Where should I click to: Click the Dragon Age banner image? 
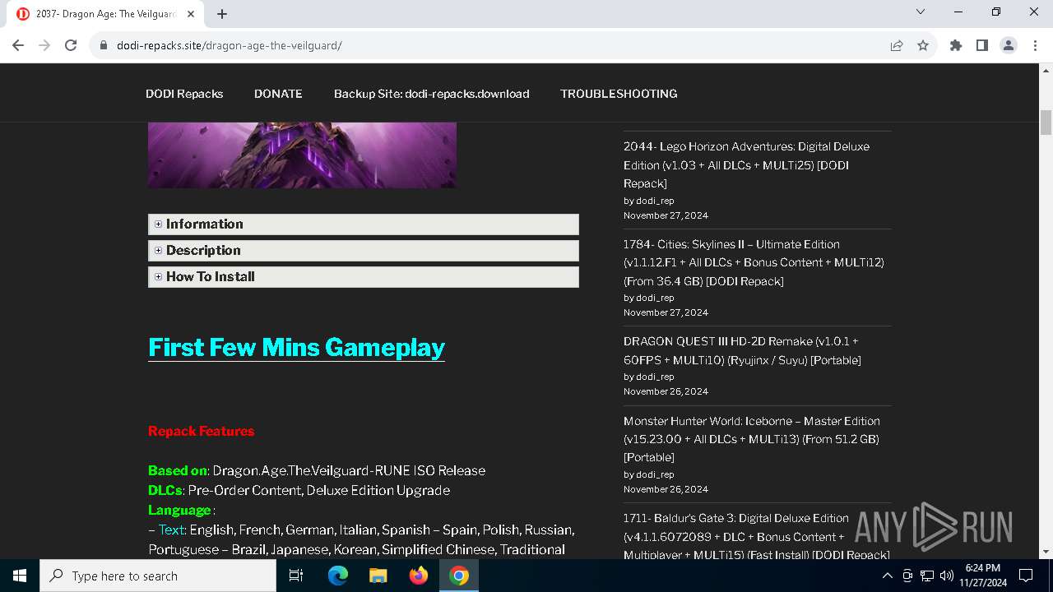tap(302, 155)
